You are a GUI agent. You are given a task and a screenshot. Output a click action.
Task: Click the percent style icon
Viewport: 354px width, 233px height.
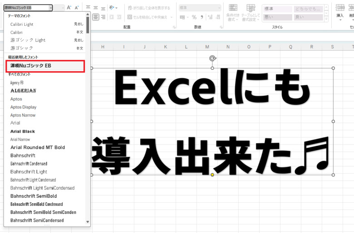pos(194,17)
